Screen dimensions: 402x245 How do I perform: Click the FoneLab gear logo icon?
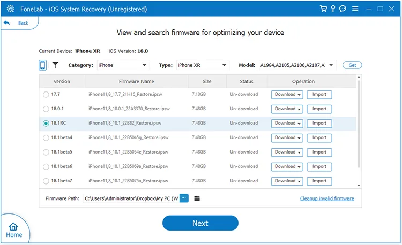pyautogui.click(x=11, y=9)
